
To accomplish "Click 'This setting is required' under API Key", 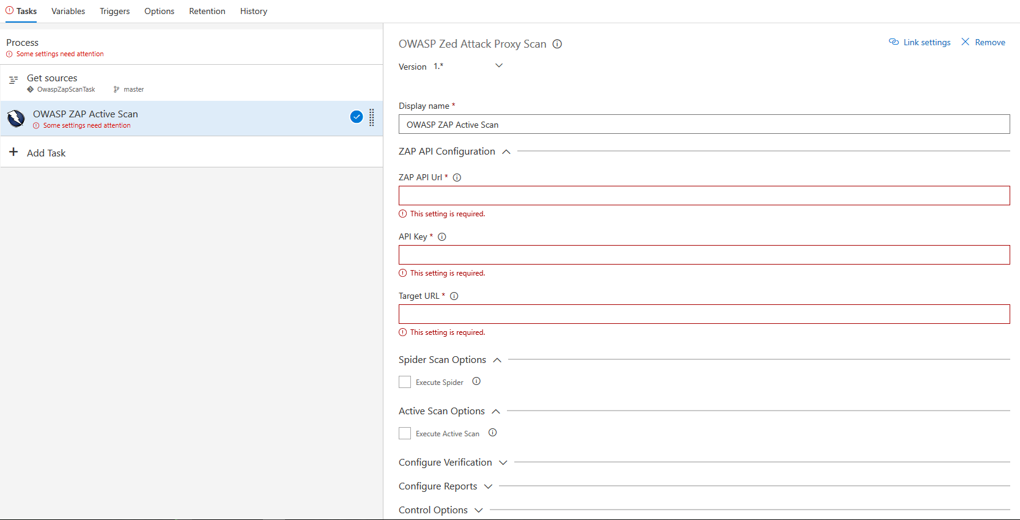I will (448, 273).
